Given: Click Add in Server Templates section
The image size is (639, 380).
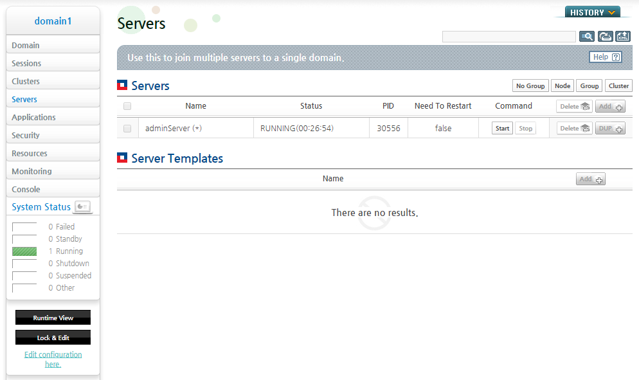Looking at the screenshot, I should click(591, 179).
